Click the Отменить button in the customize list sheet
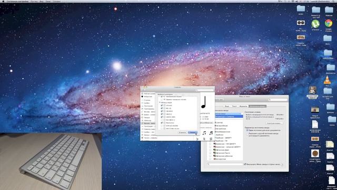This screenshot has height=190, width=337. (182, 132)
